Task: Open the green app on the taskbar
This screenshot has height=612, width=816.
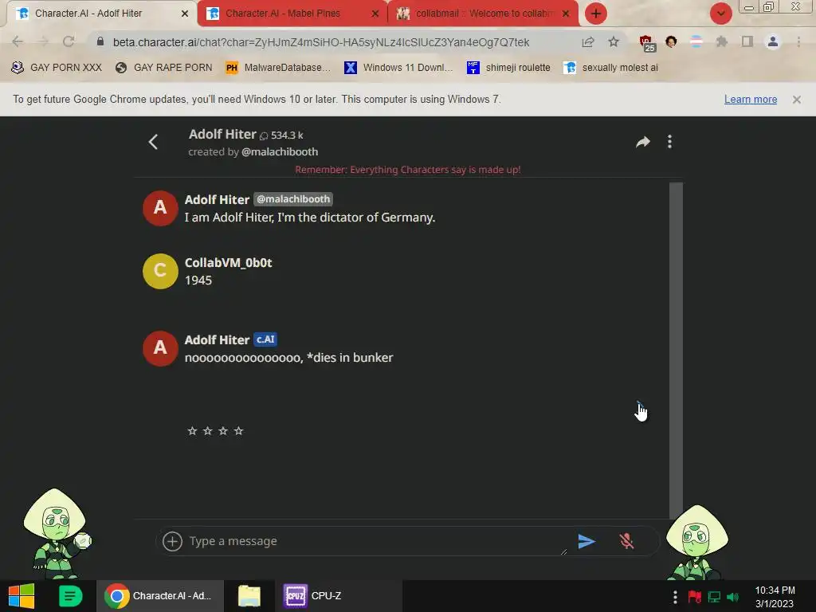Action: 70,596
